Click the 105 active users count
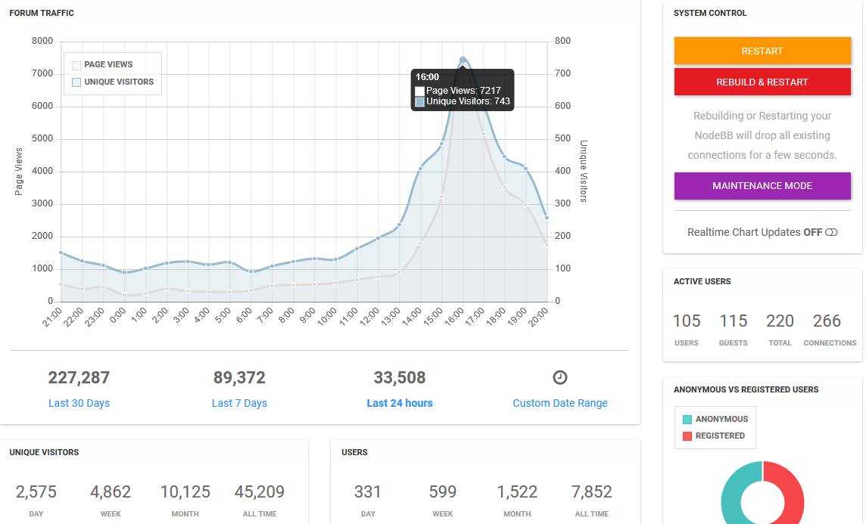Screen dimensions: 866x524 click(687, 321)
